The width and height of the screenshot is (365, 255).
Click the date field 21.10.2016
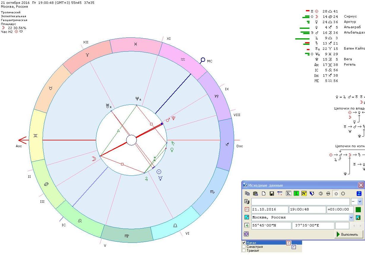pyautogui.click(x=269, y=210)
